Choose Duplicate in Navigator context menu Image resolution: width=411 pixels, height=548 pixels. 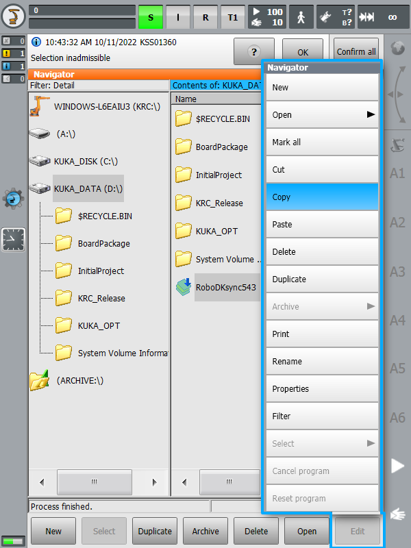(x=322, y=279)
